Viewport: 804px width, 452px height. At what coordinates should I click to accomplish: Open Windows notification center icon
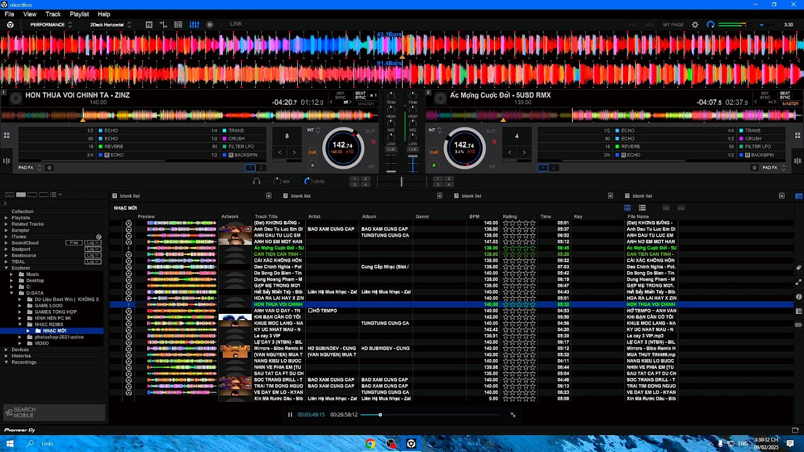click(x=790, y=443)
